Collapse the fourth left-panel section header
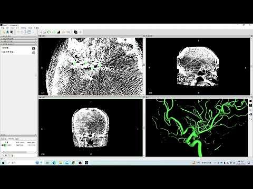The width and height of the screenshot is (253, 189). pos(18,44)
